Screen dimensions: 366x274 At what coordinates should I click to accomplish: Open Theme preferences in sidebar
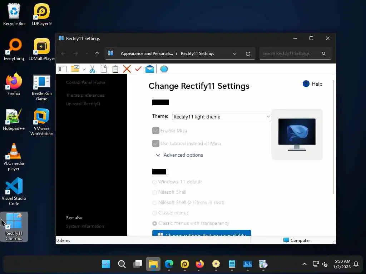pos(85,95)
